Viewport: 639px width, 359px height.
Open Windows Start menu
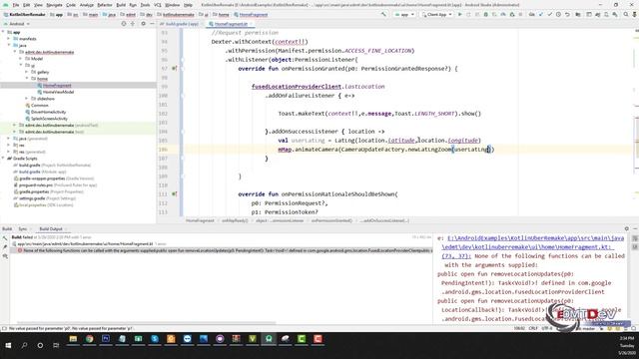pyautogui.click(x=8, y=345)
